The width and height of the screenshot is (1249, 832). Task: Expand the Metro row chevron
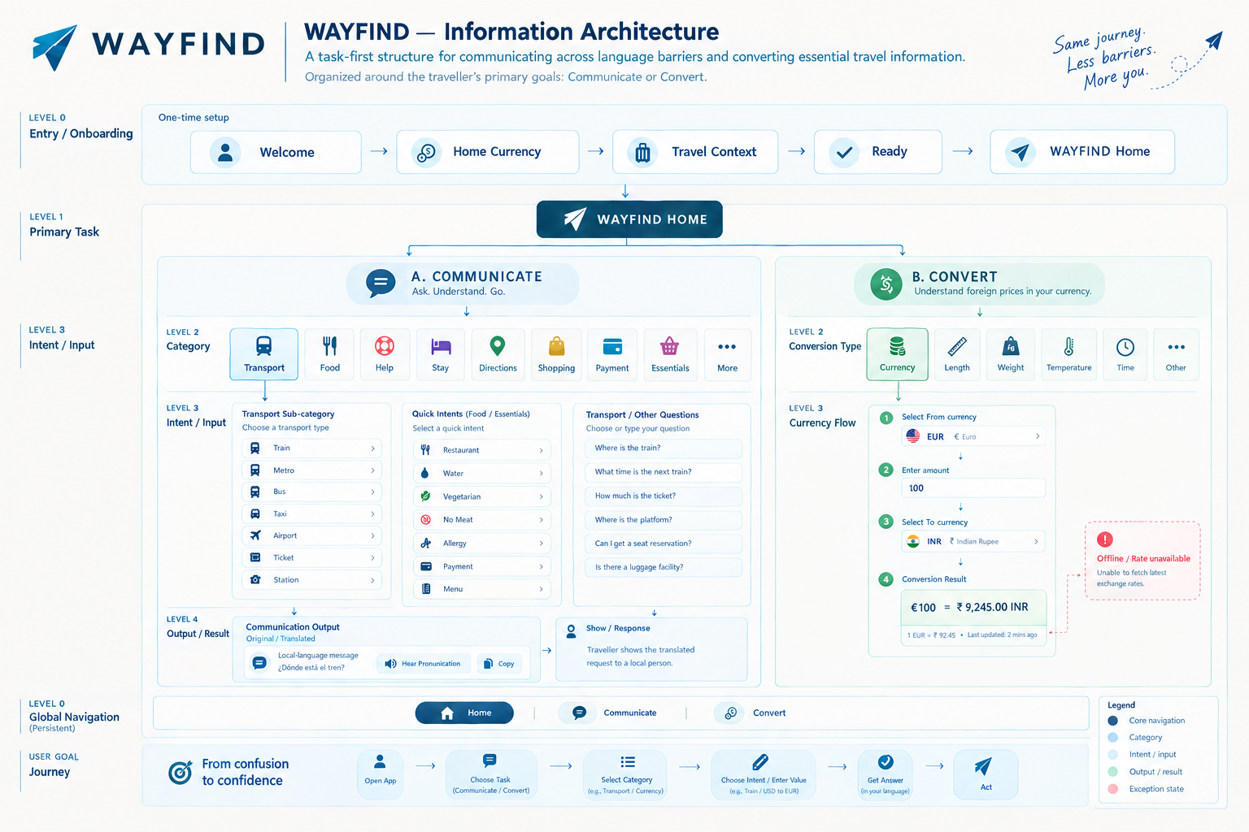click(373, 470)
